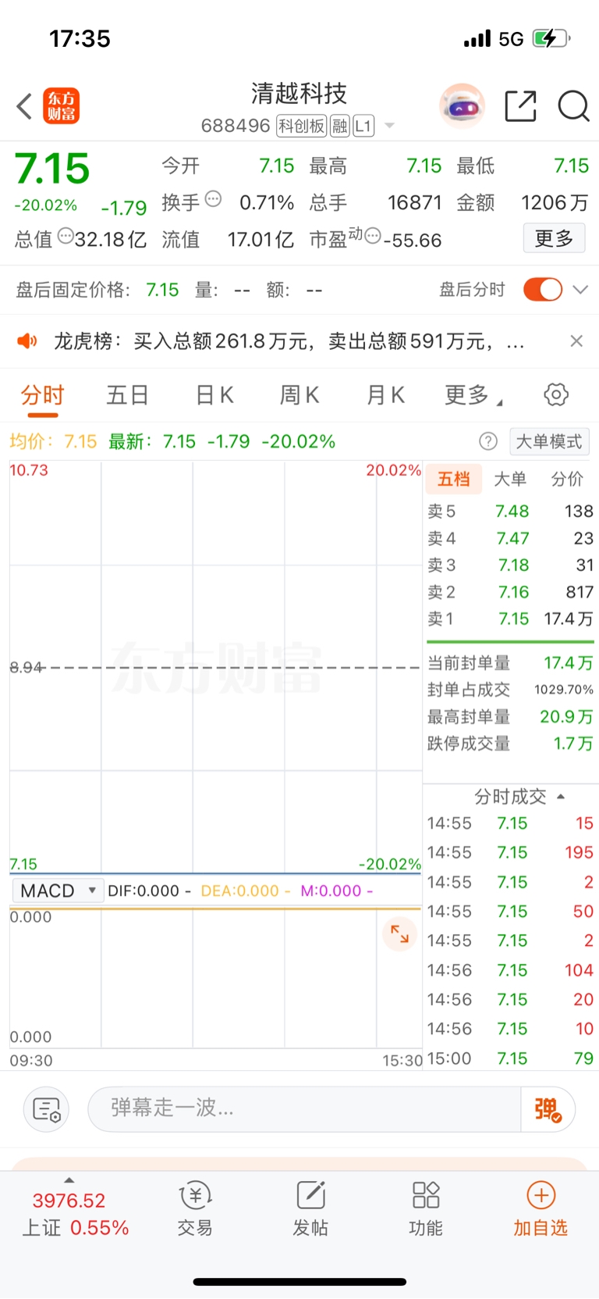This screenshot has width=599, height=1299.
Task: Open 交易 trading icon
Action: coord(195,1208)
